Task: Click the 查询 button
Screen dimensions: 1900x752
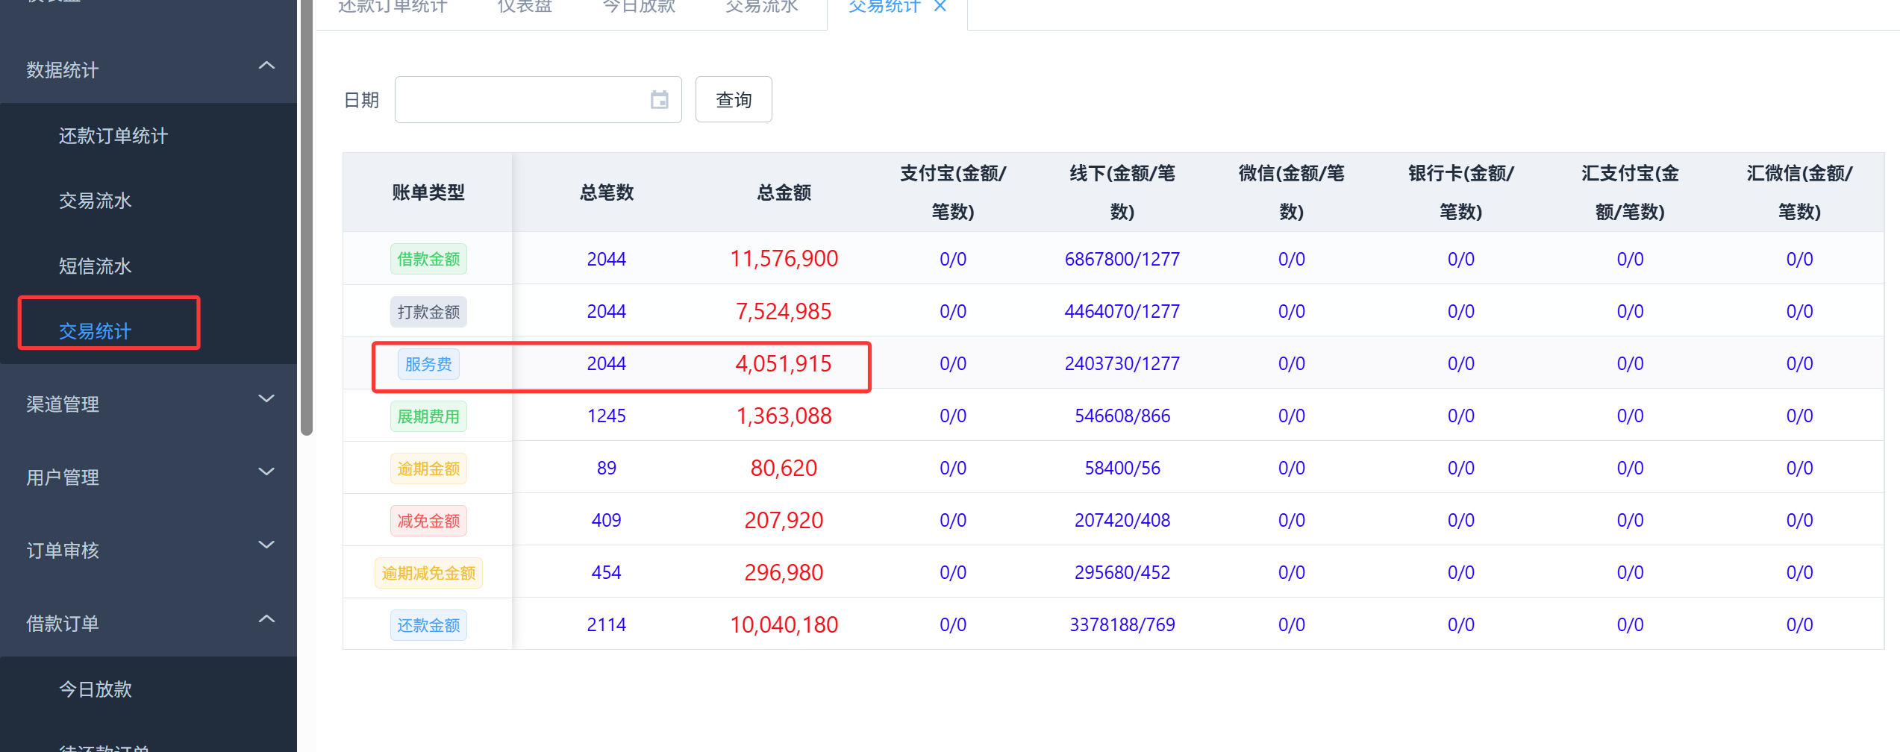Action: point(734,99)
